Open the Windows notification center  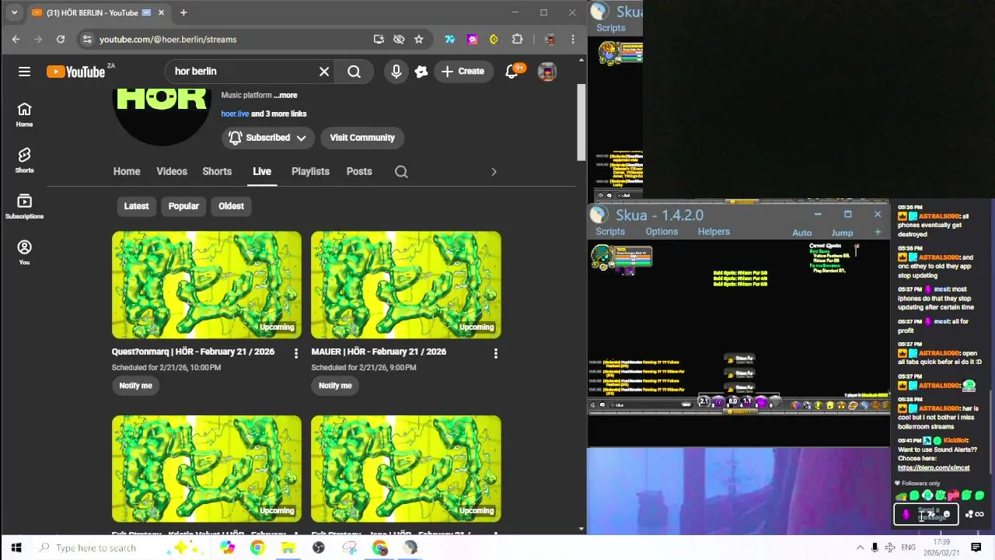[976, 548]
